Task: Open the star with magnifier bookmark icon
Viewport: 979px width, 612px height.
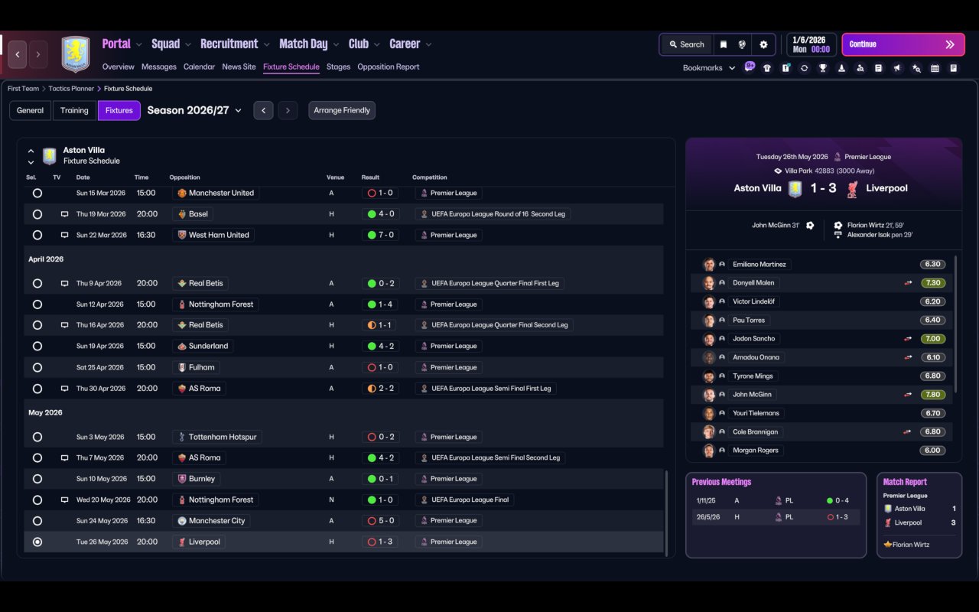Action: click(916, 68)
